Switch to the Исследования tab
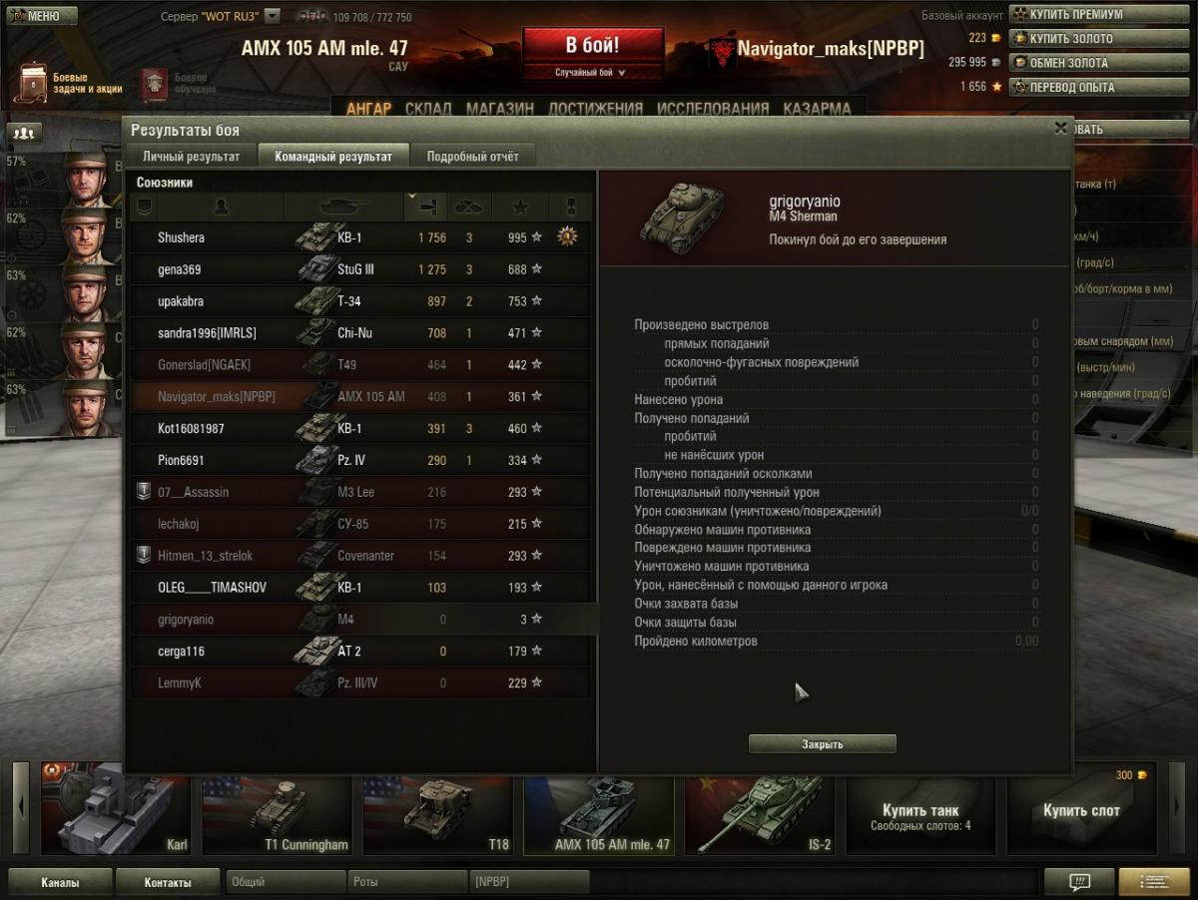Screen dimensions: 1198x900 pos(713,109)
